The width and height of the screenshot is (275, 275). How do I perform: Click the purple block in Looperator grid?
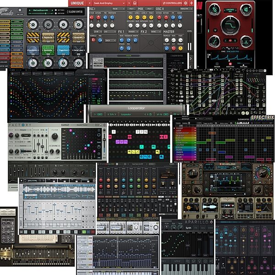(x=121, y=142)
